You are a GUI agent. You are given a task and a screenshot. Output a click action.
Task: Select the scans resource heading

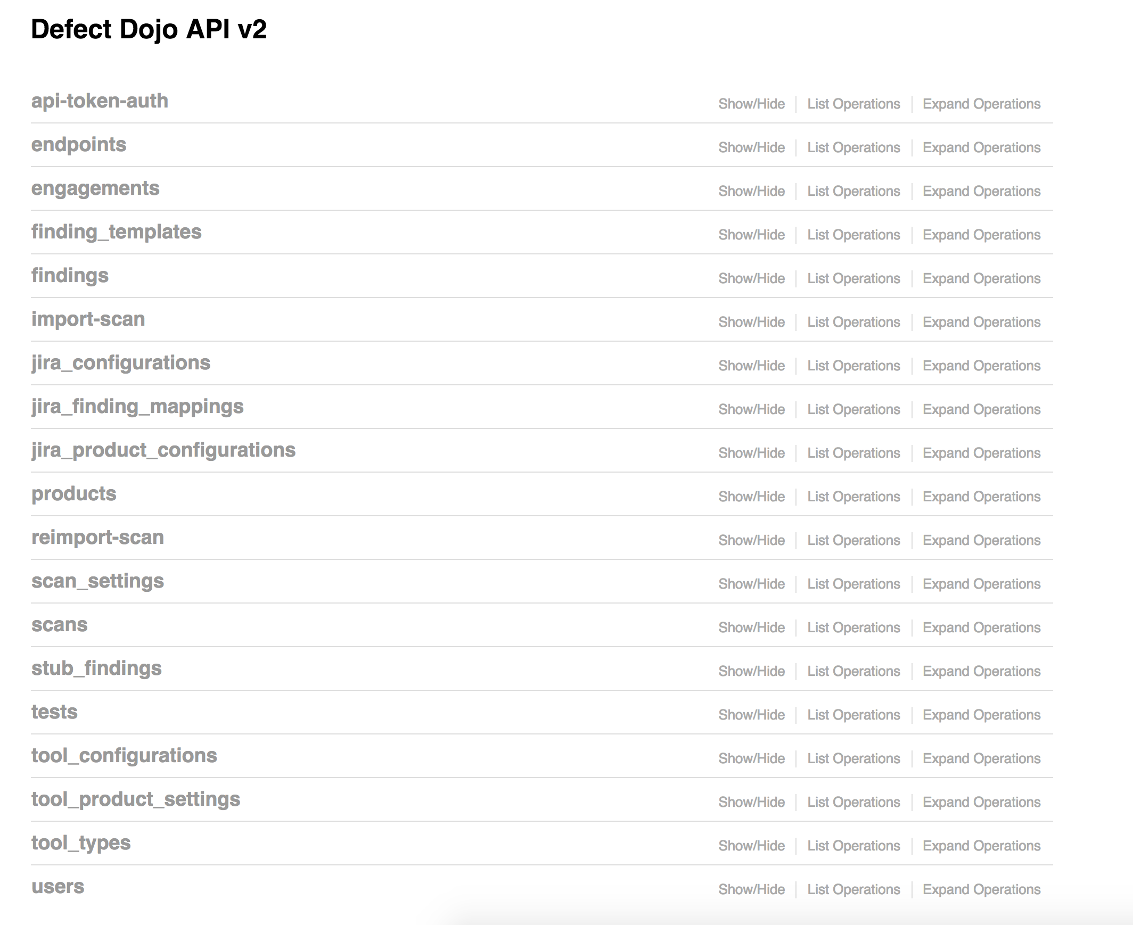[59, 625]
